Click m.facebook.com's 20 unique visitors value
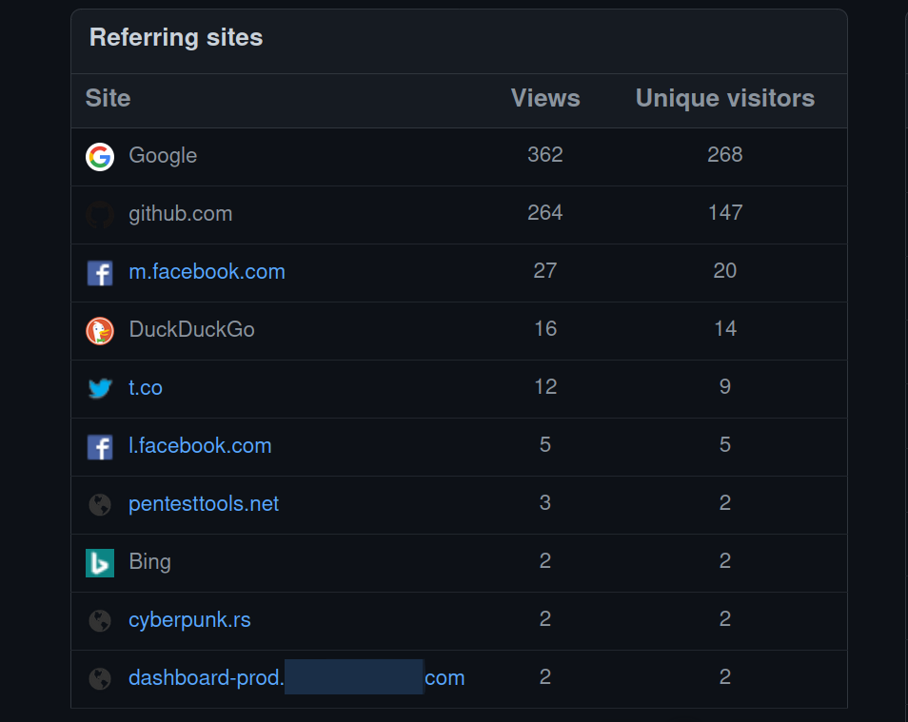The width and height of the screenshot is (908, 722). [x=725, y=270]
